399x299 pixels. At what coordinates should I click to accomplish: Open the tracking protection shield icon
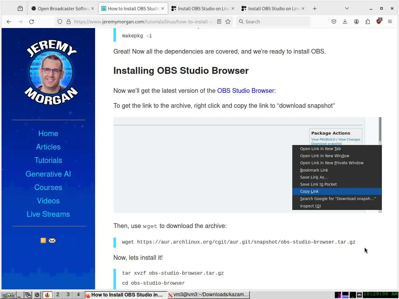click(x=60, y=21)
